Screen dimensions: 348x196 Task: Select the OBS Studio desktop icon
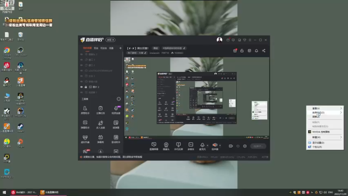(x=20, y=51)
